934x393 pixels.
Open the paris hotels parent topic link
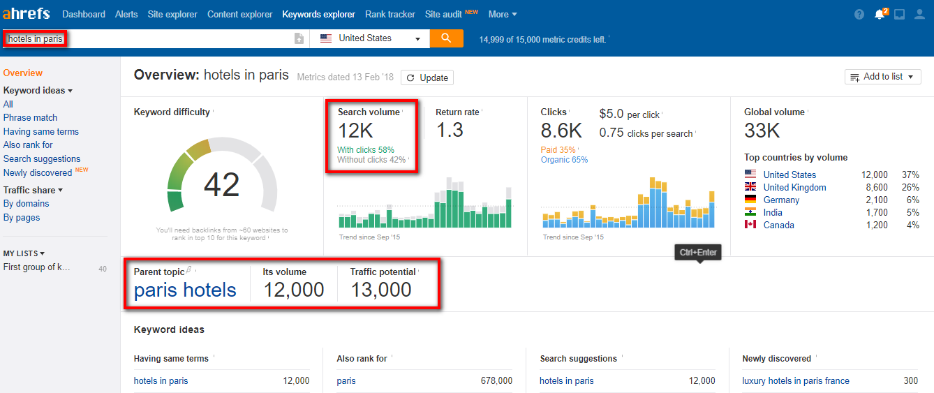tap(185, 290)
